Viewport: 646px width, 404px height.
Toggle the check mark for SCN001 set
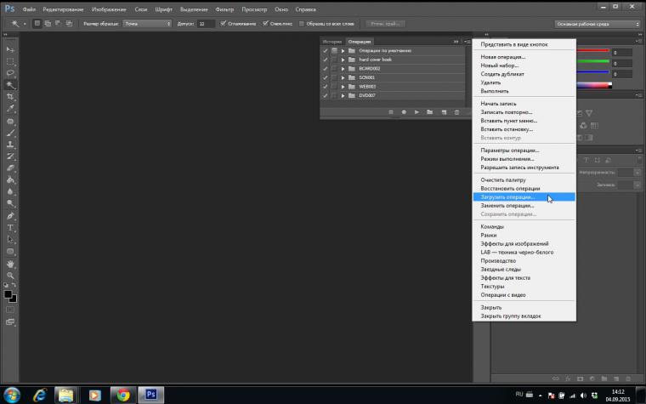pyautogui.click(x=326, y=77)
